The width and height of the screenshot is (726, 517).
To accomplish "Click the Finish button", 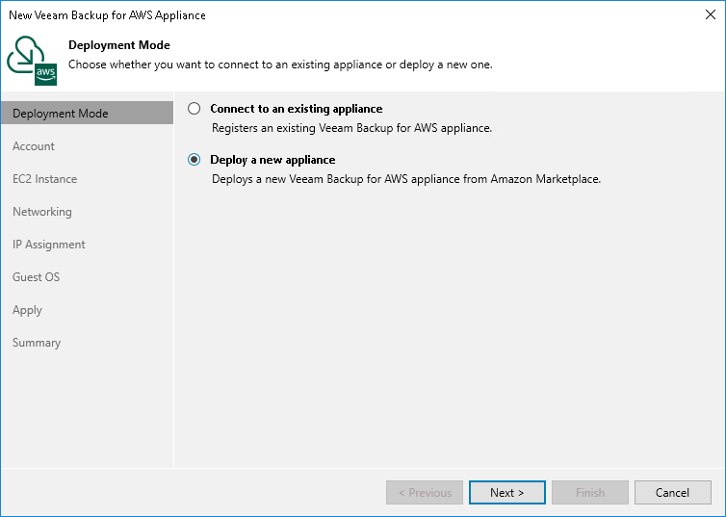I will (x=590, y=493).
